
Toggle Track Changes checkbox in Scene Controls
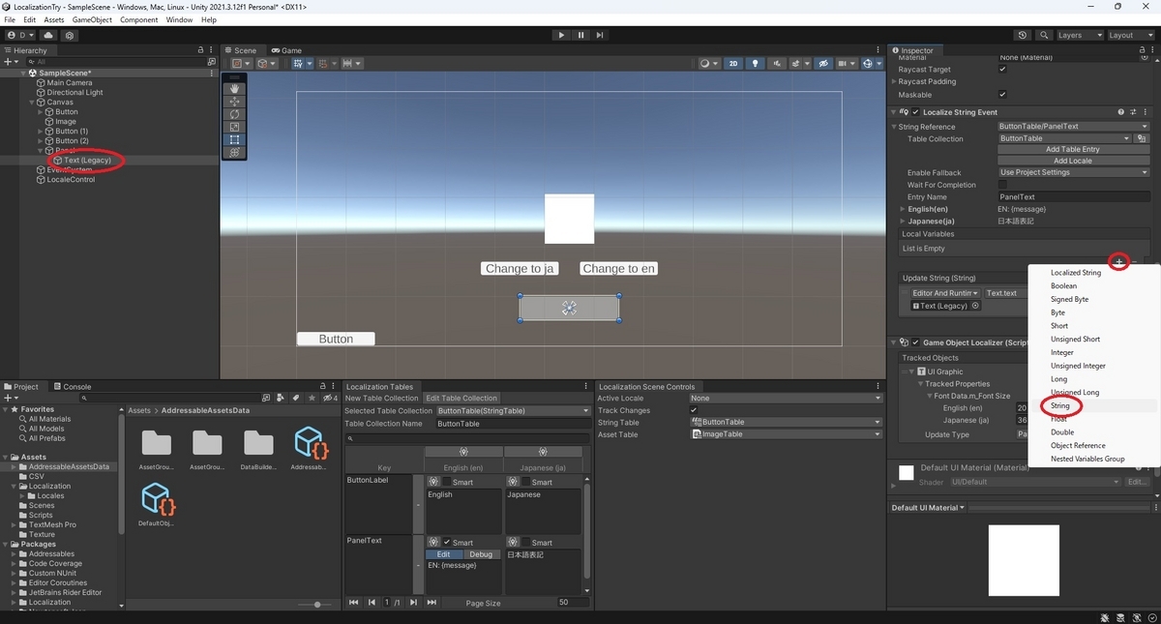pos(694,410)
